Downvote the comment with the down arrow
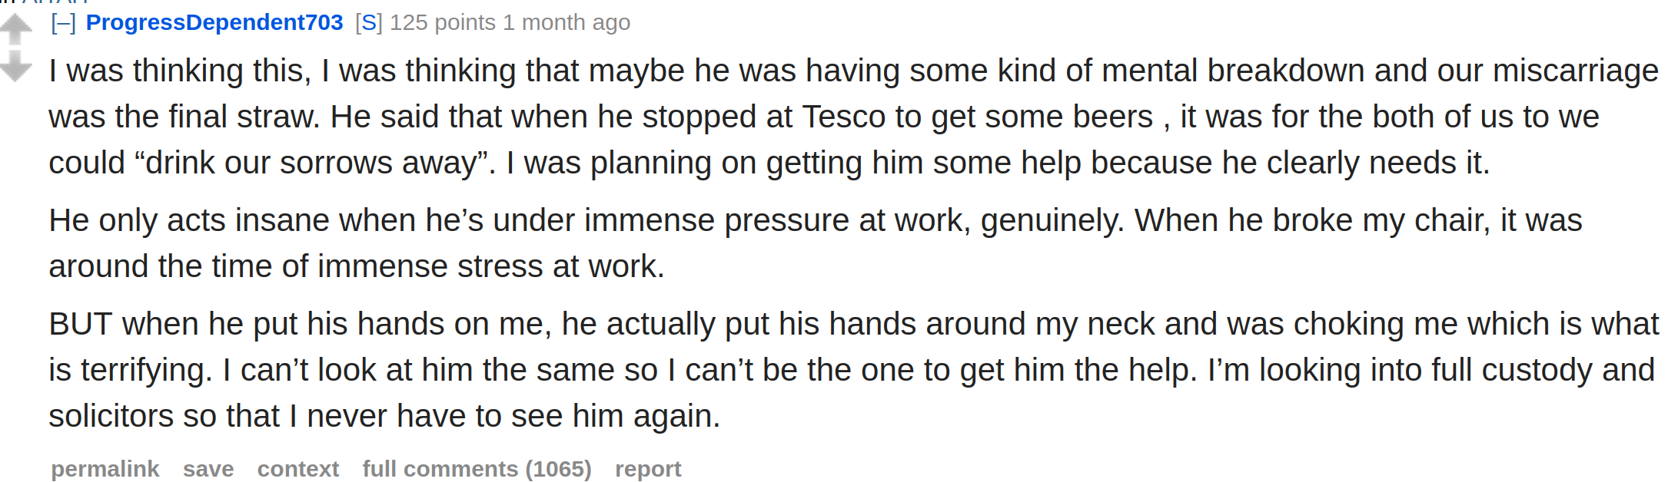 (16, 66)
